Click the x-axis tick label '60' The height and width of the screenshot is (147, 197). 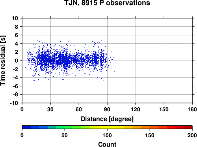79,109
